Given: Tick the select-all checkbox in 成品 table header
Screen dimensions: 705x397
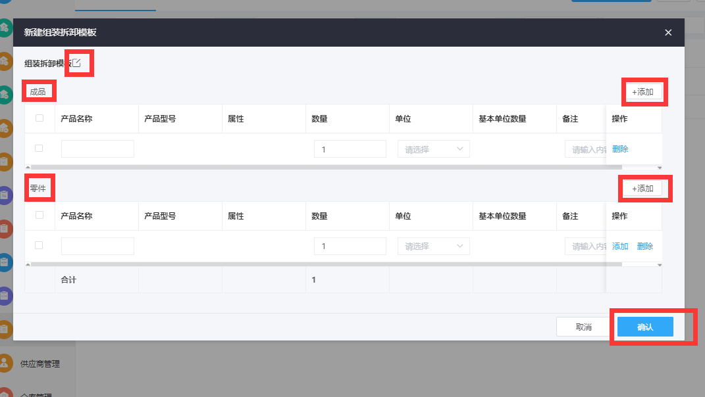Looking at the screenshot, I should 39,118.
